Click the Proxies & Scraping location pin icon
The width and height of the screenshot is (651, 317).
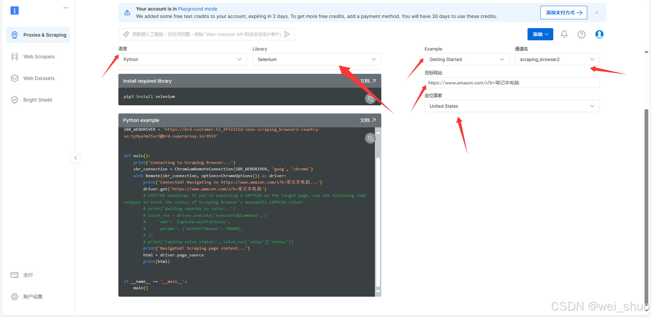coord(15,35)
